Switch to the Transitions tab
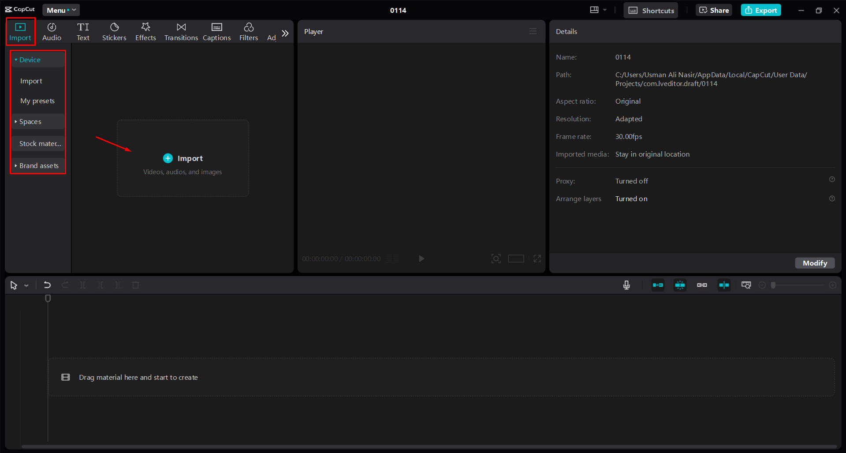Image resolution: width=846 pixels, height=453 pixels. coord(181,32)
